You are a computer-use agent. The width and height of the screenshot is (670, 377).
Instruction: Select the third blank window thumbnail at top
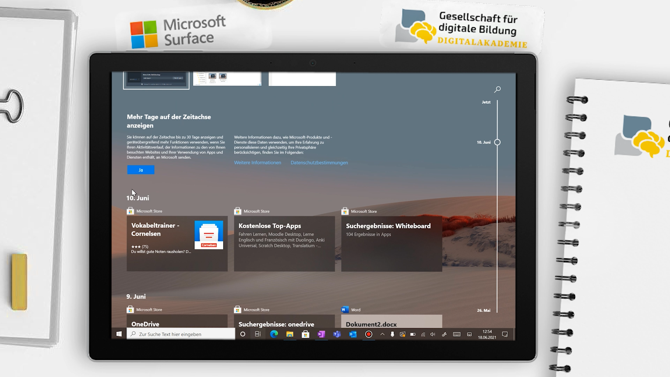click(302, 79)
